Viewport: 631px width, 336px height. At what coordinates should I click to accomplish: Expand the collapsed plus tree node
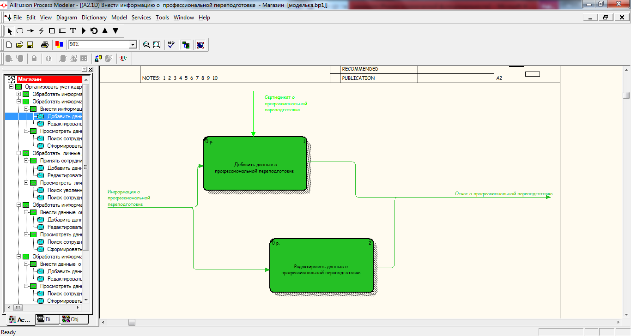click(19, 94)
